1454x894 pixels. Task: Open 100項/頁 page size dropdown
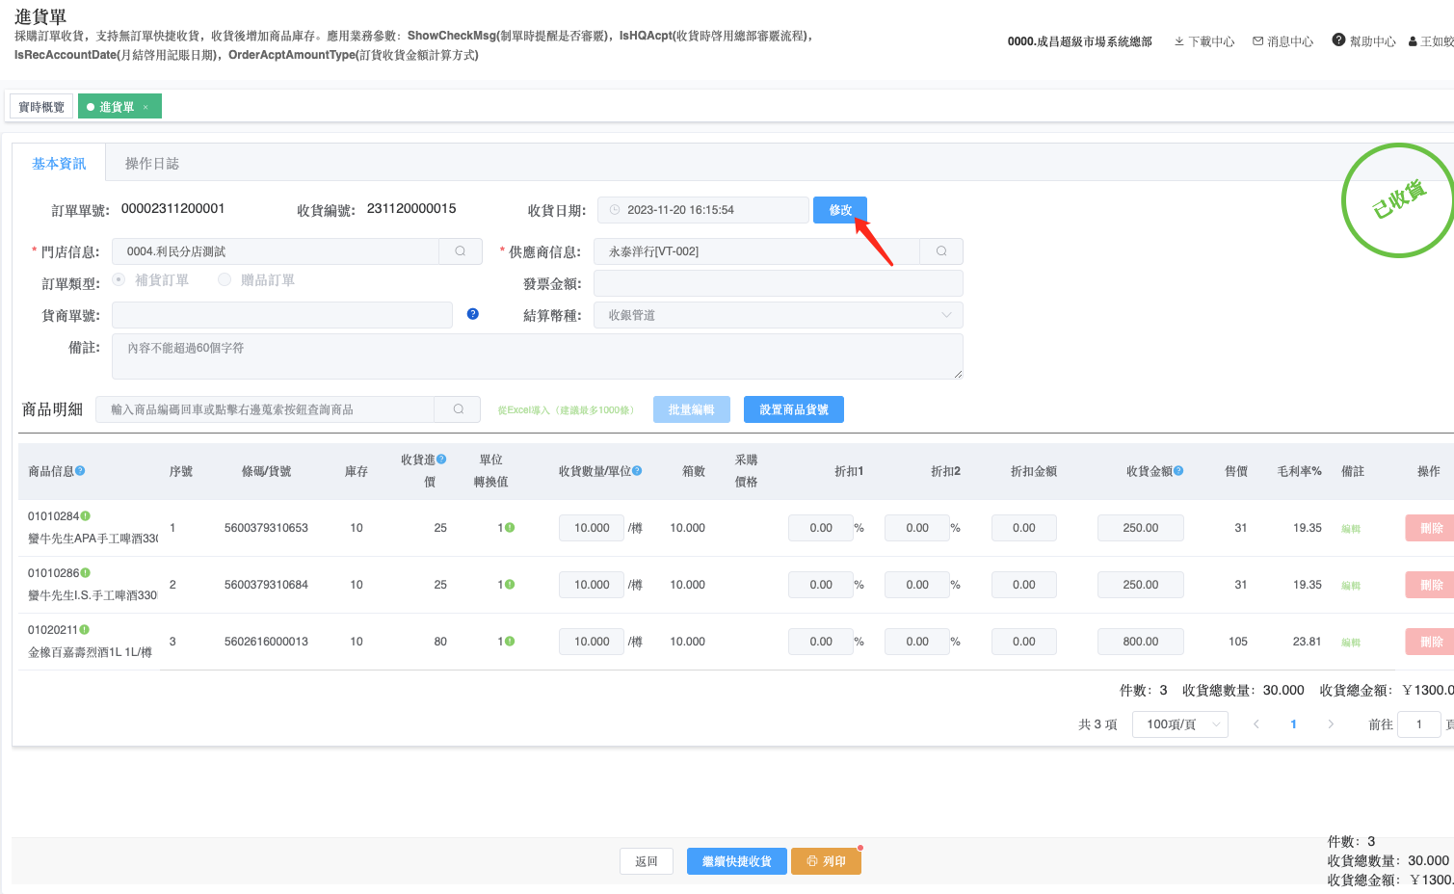coord(1180,724)
